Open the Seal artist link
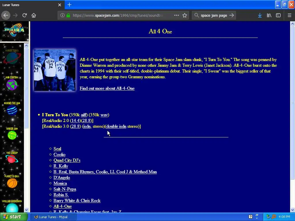295x221 pixels. click(57, 149)
